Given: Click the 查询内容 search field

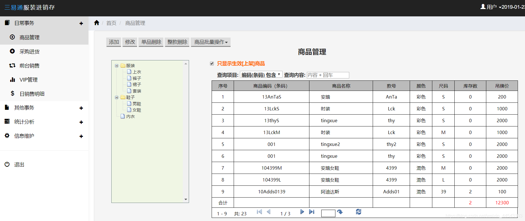Looking at the screenshot, I should (328, 75).
